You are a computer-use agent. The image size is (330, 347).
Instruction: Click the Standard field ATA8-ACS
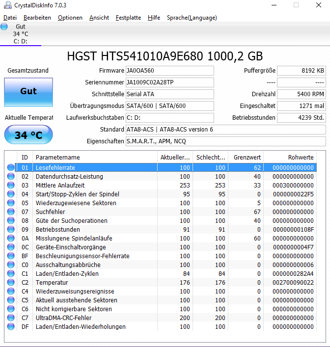(226, 130)
